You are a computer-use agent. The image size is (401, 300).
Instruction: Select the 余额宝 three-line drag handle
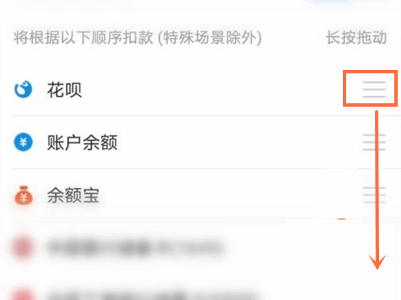pyautogui.click(x=374, y=195)
